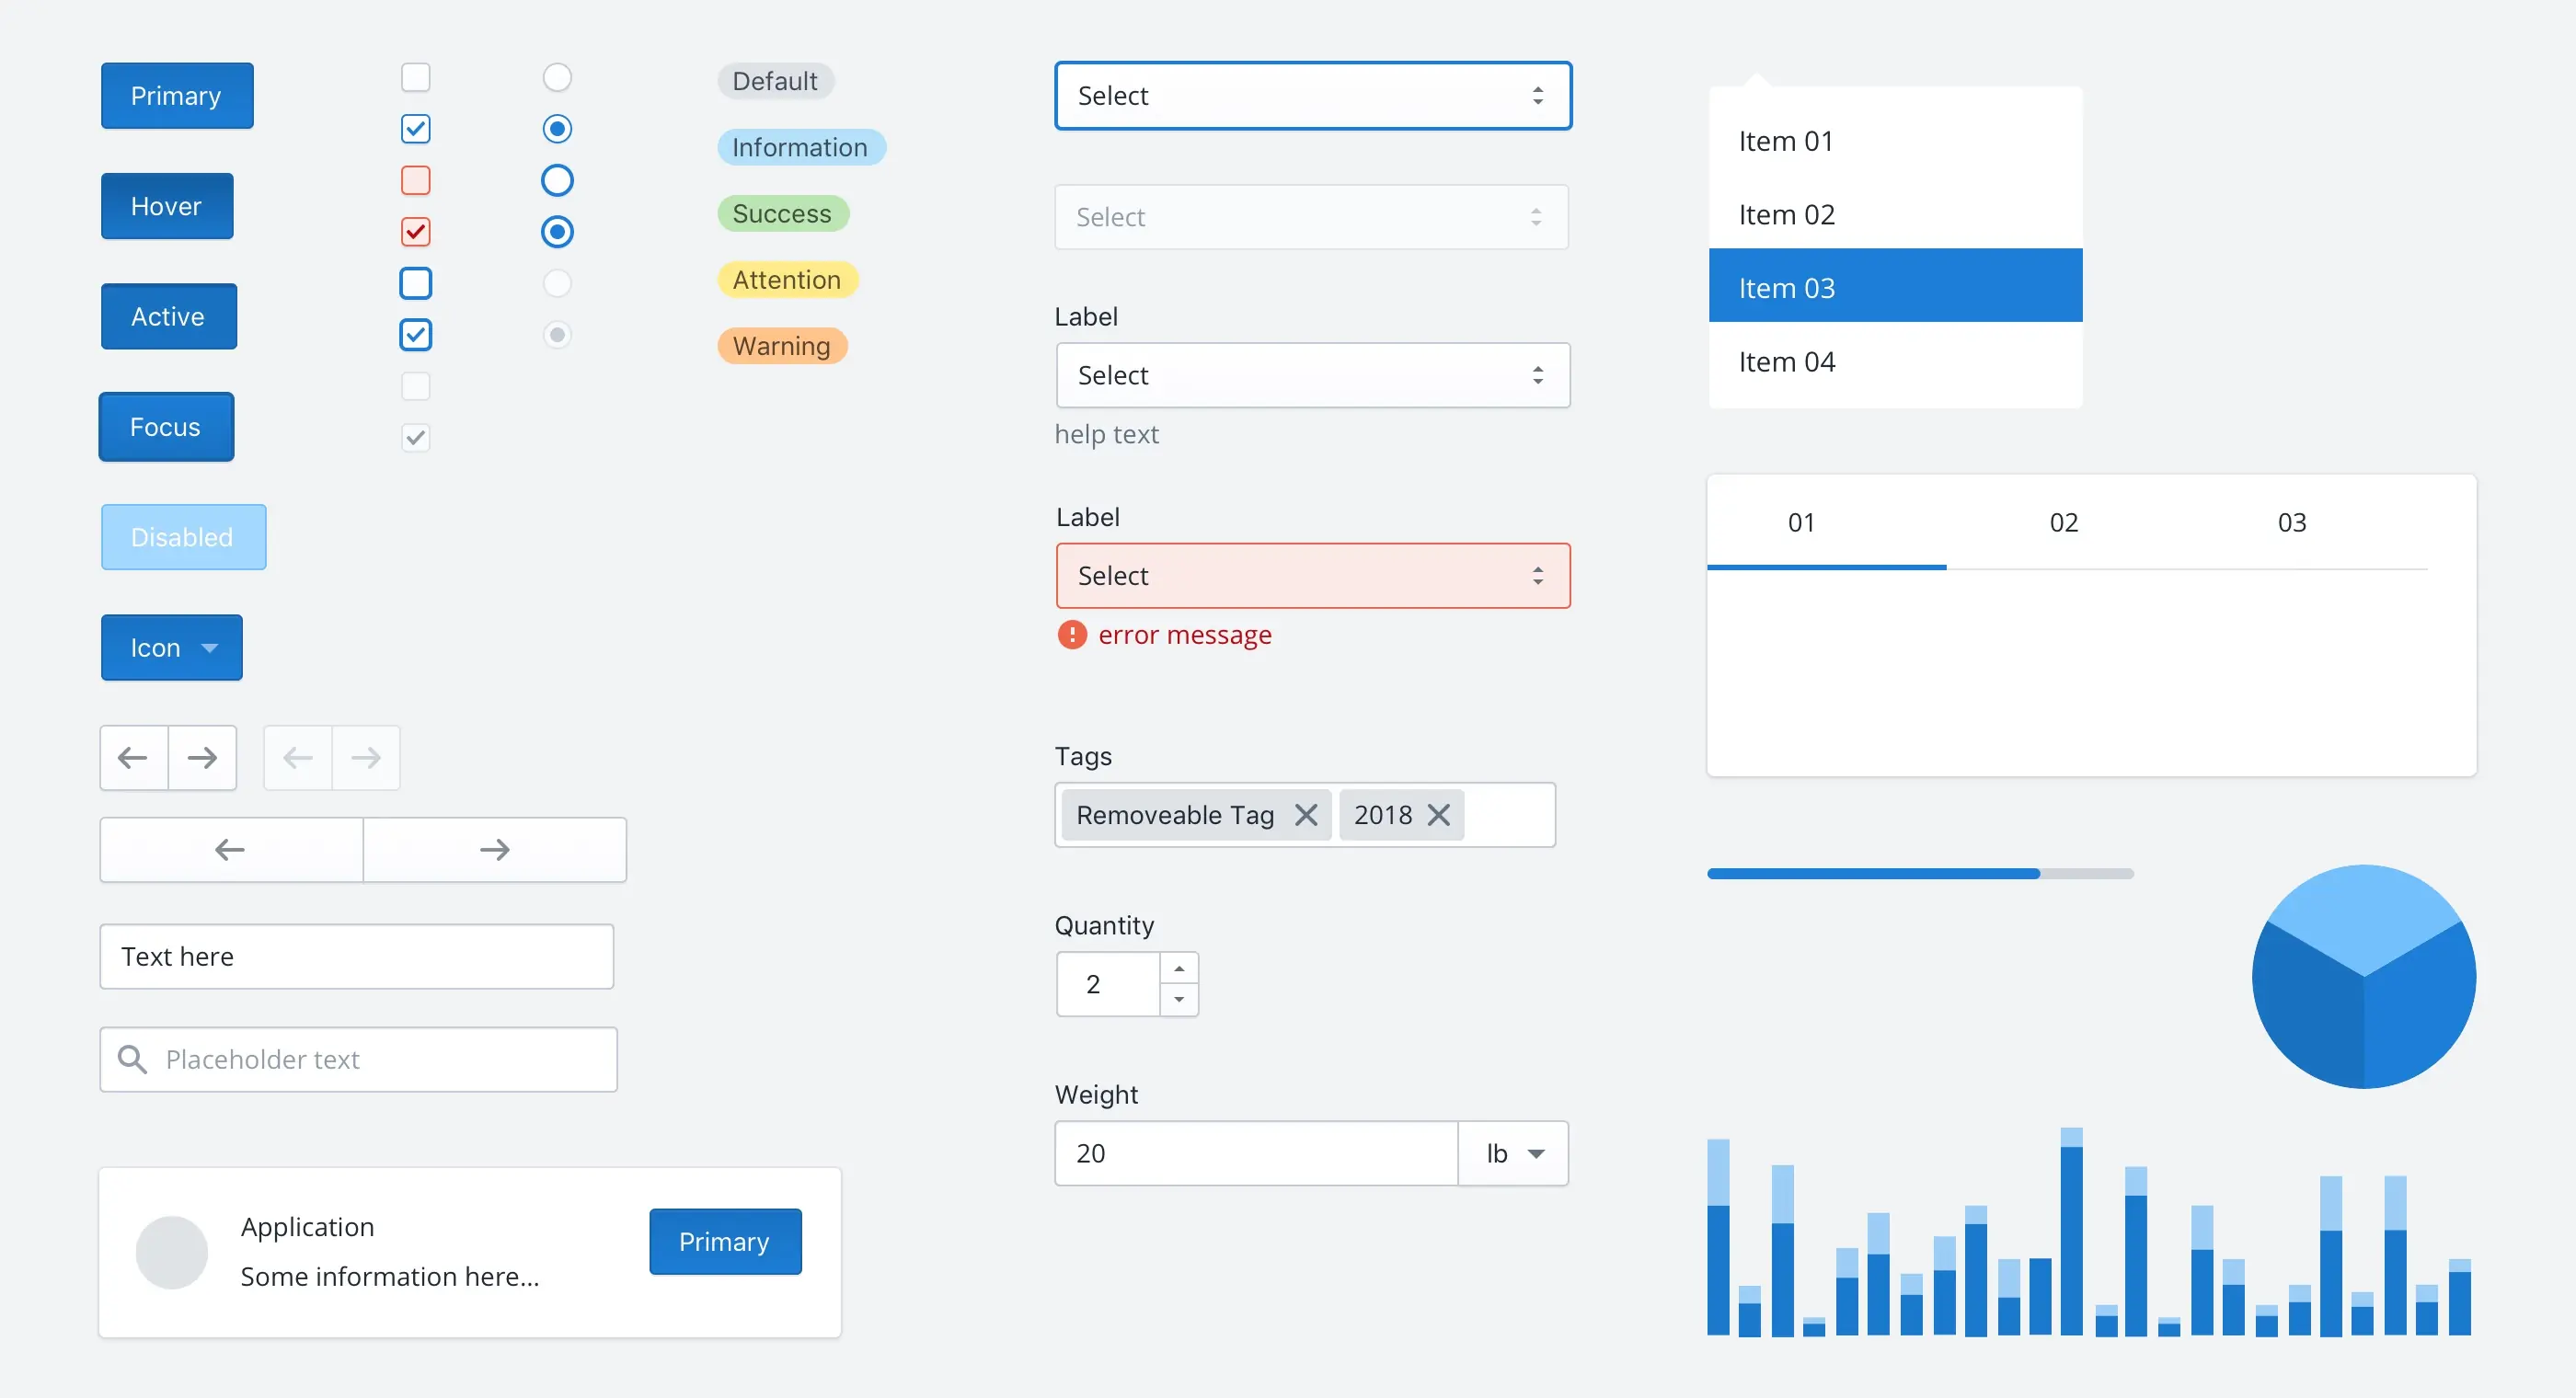Click the left arrow navigation icon
The image size is (2576, 1398).
click(x=132, y=757)
